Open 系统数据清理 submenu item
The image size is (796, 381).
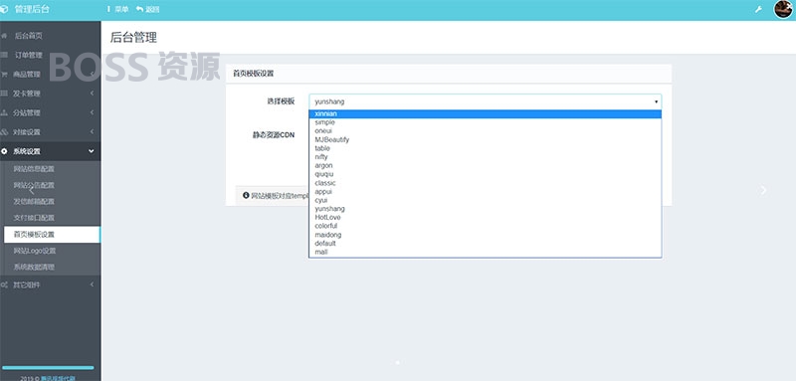[34, 267]
